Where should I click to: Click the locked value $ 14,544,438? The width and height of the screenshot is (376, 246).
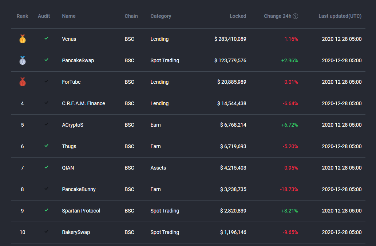click(x=231, y=103)
